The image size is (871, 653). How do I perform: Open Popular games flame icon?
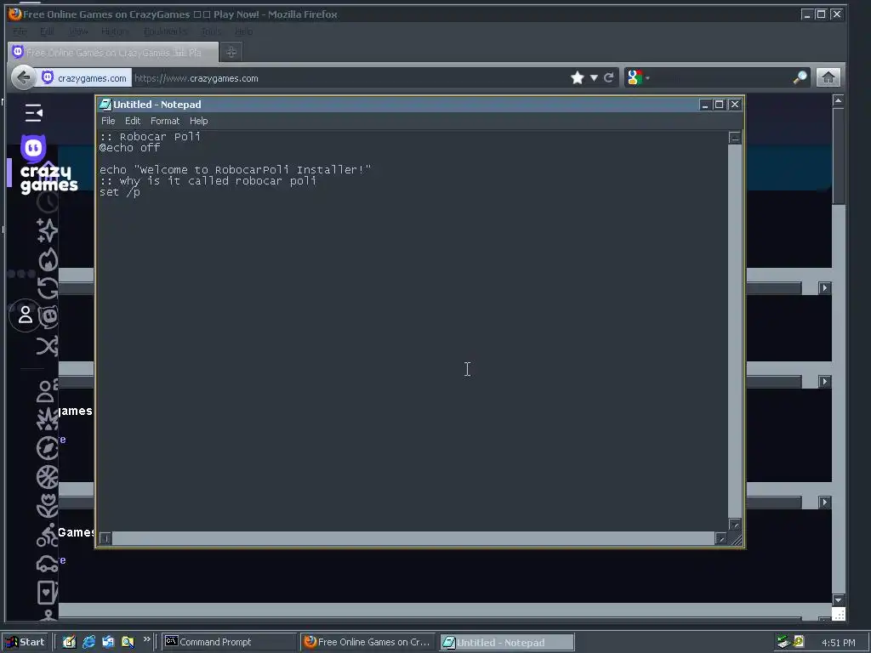point(48,260)
